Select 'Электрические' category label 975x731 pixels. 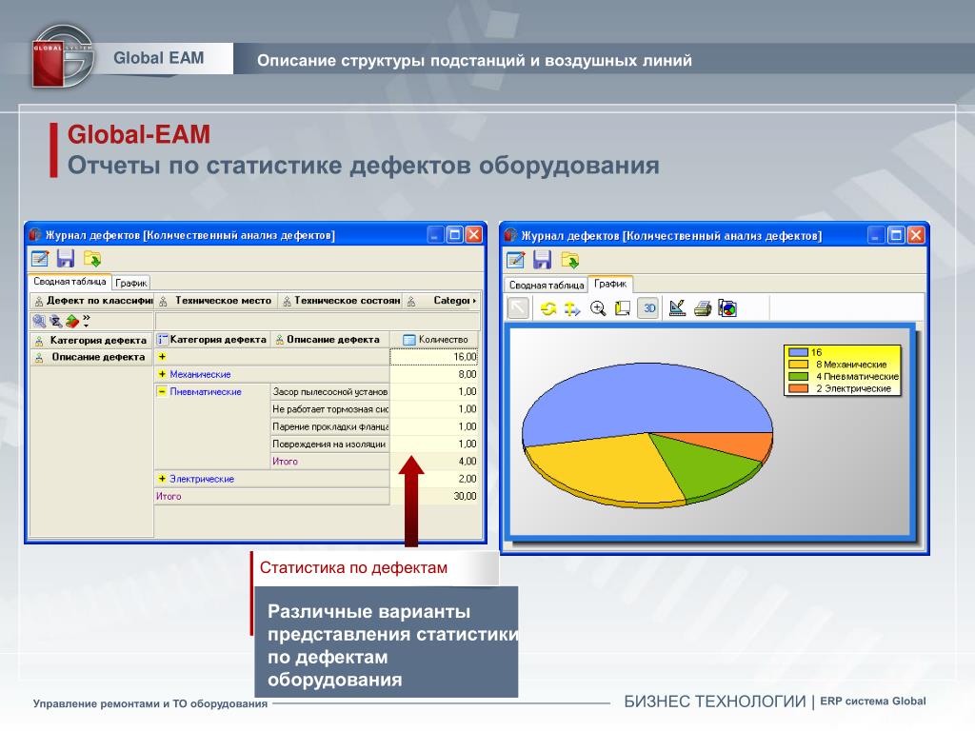(202, 479)
